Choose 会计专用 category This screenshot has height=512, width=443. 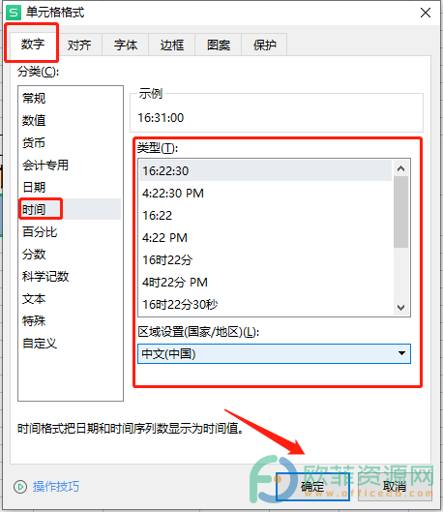point(70,165)
